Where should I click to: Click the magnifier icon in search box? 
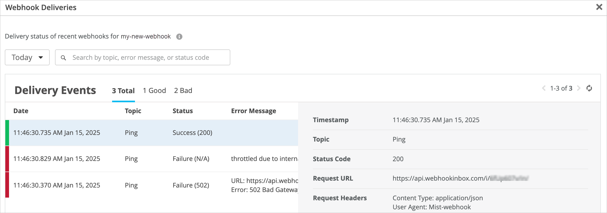pyautogui.click(x=63, y=58)
